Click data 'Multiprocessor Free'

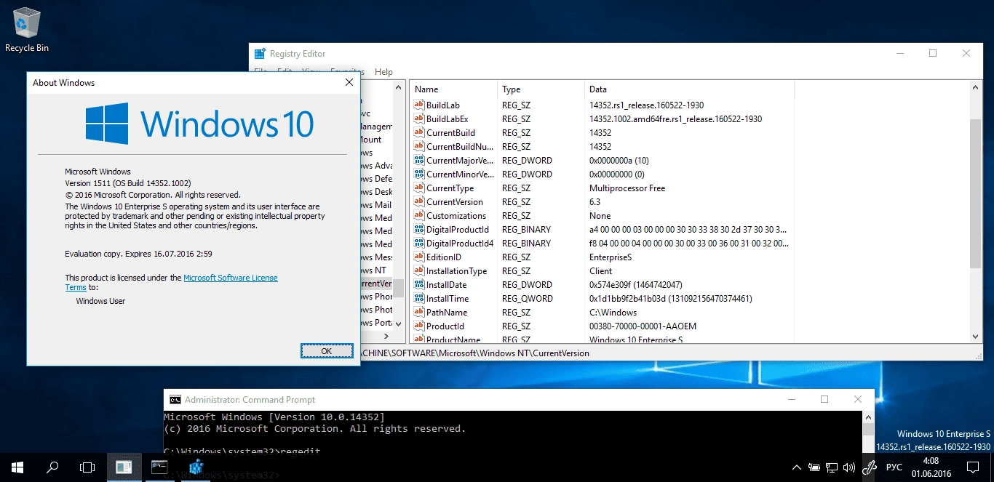(627, 188)
